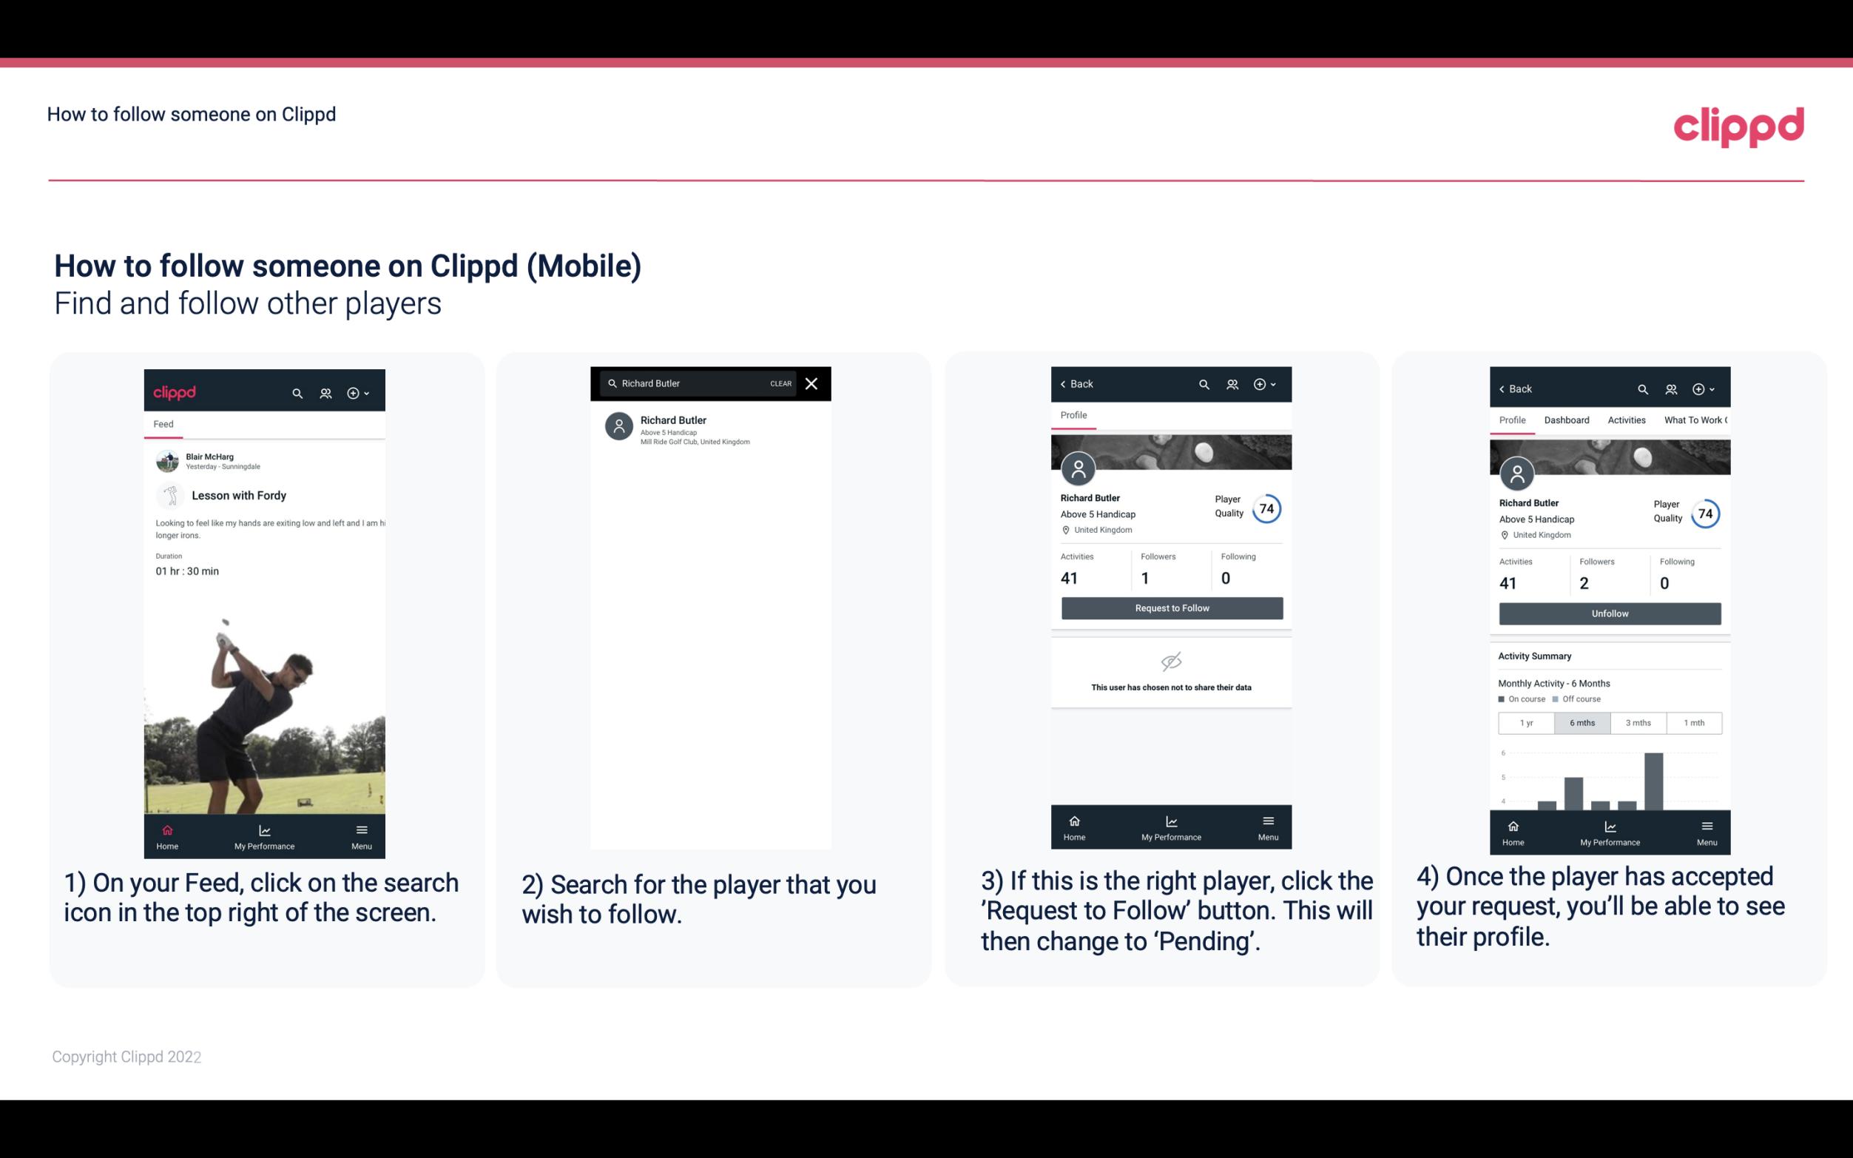Select the Activities tab on player page
The width and height of the screenshot is (1853, 1158).
[1625, 419]
